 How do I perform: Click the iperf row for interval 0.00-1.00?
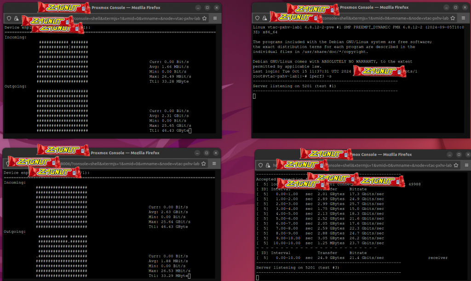click(x=320, y=194)
